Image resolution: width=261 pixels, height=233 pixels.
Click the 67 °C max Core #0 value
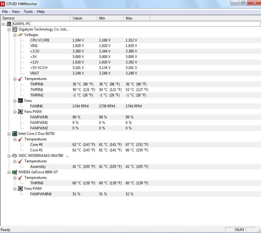click(137, 145)
